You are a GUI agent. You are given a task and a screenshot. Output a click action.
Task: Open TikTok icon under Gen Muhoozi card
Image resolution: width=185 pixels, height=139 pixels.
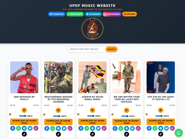(24, 134)
